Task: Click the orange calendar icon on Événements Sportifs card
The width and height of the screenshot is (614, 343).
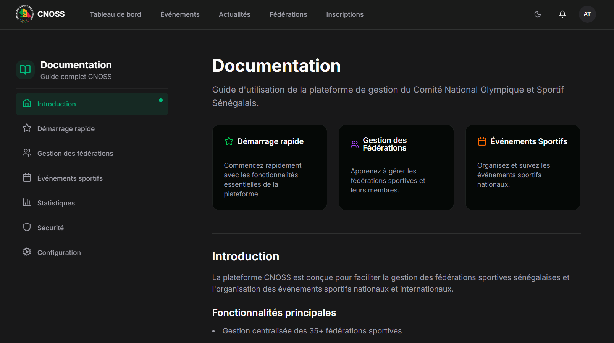Action: (x=482, y=141)
